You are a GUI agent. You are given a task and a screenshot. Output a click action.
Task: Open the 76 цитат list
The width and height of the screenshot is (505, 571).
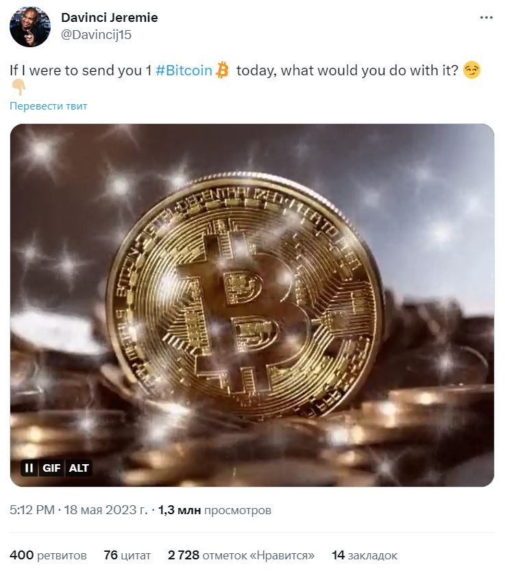click(127, 555)
